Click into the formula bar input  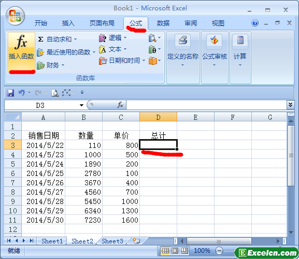(x=206, y=105)
